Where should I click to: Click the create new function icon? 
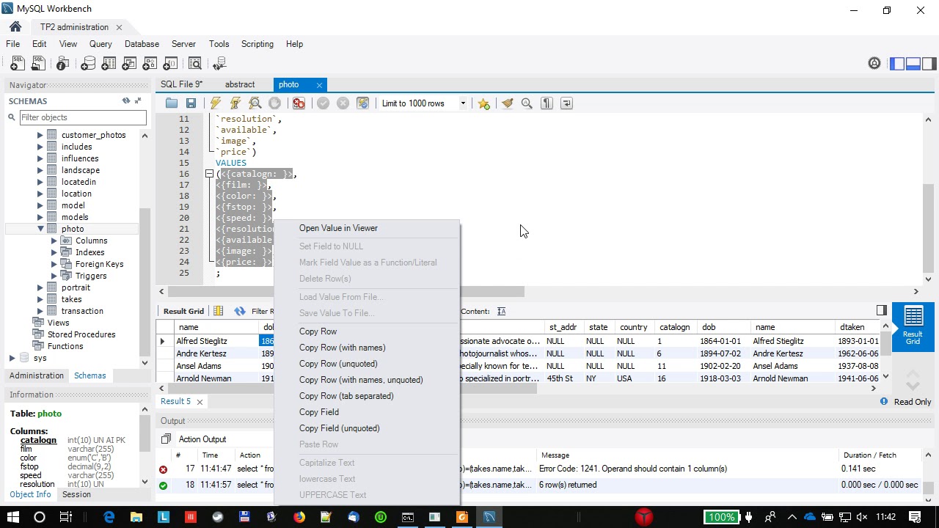(x=170, y=64)
